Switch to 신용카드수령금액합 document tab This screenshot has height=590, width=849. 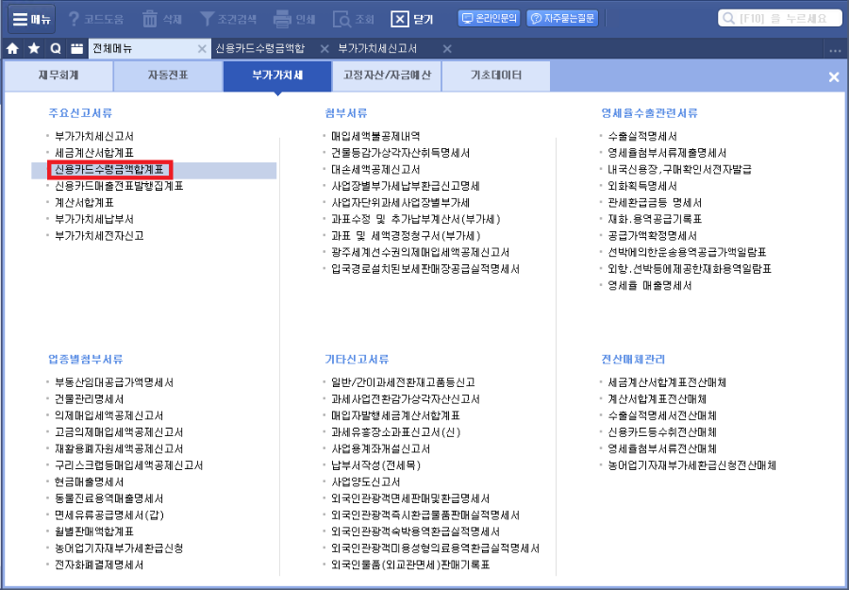pyautogui.click(x=260, y=49)
